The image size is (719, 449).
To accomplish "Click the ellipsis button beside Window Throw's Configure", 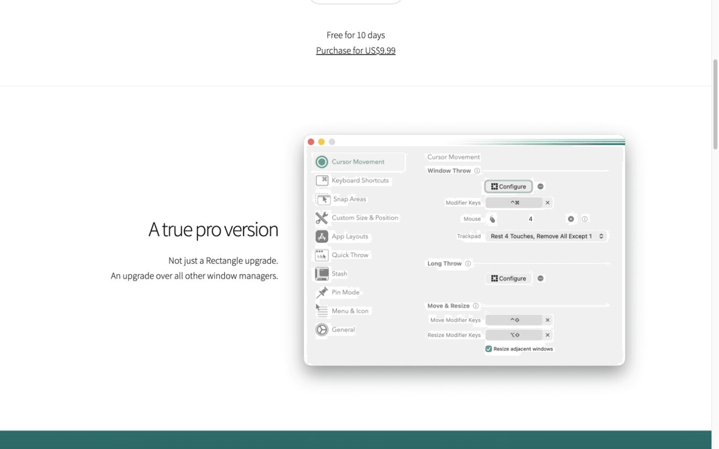I will click(x=540, y=187).
